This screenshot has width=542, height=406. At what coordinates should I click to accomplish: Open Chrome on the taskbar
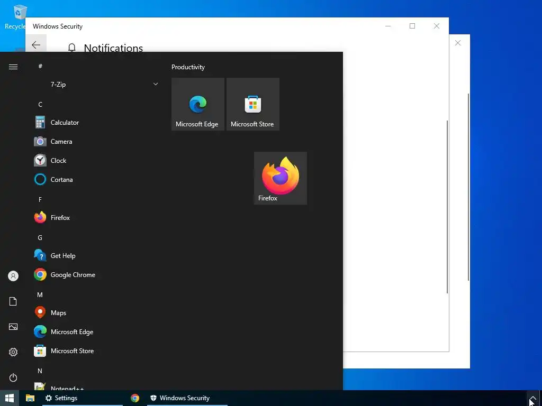pos(135,398)
